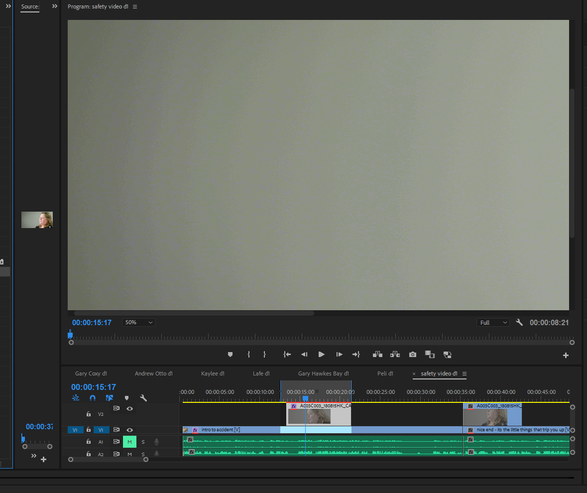
Task: Toggle V1 track targeting
Action: tap(101, 430)
